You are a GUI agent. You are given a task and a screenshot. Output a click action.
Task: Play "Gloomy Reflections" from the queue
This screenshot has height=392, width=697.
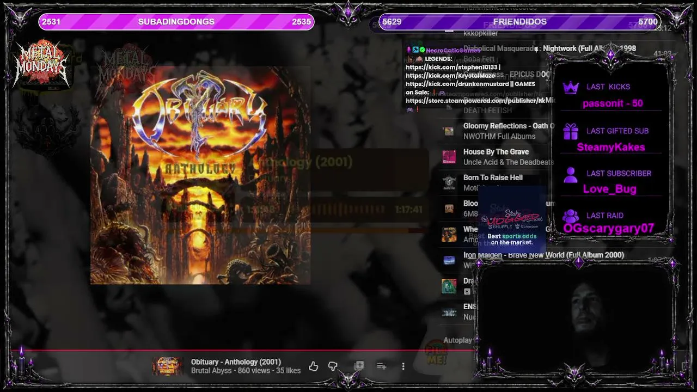click(509, 126)
